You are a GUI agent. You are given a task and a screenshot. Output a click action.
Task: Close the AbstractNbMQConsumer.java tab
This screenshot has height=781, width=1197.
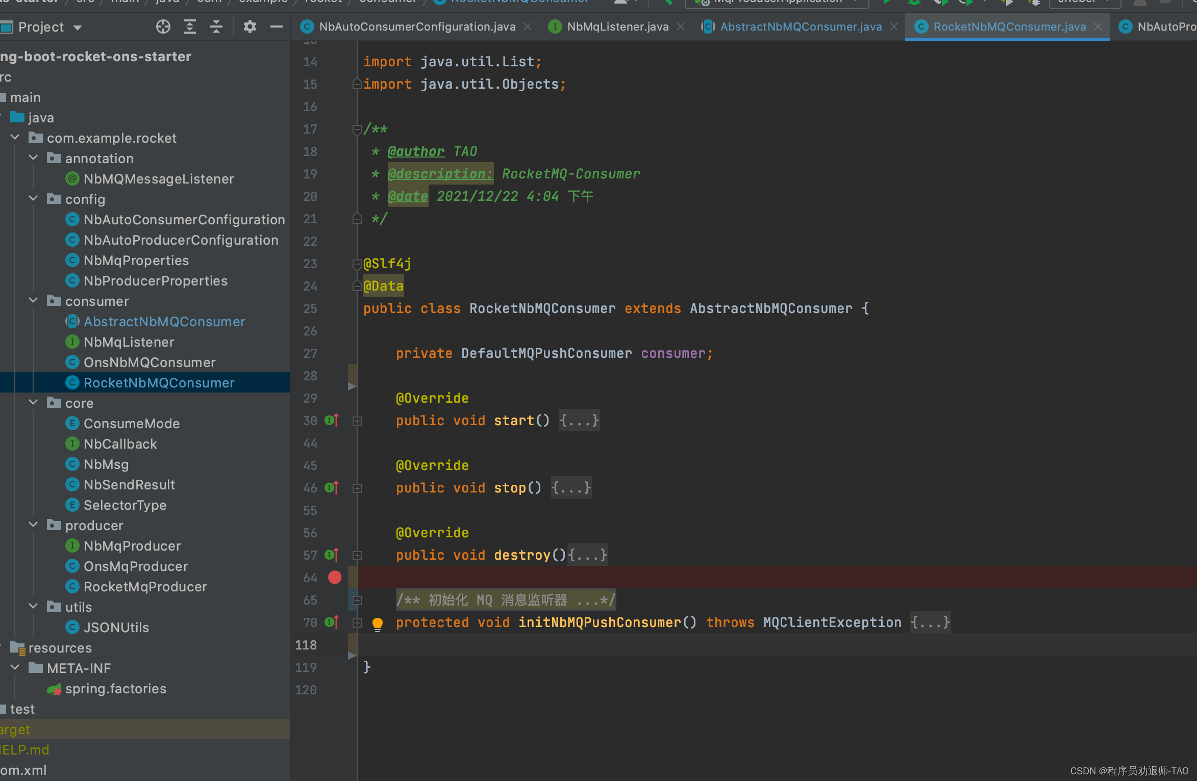tap(894, 27)
